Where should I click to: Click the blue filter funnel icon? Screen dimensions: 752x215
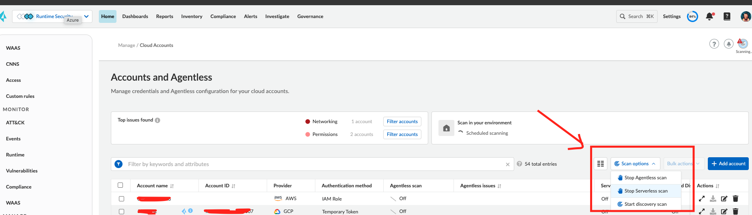coord(119,164)
